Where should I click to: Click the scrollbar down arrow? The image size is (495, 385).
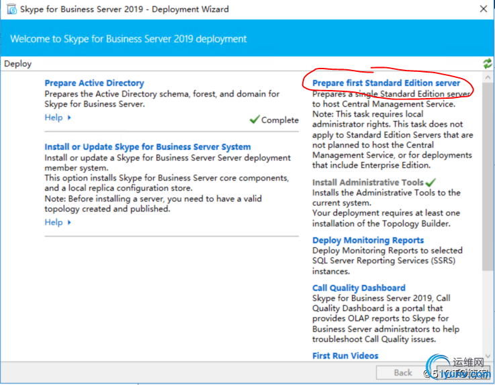tap(488, 356)
